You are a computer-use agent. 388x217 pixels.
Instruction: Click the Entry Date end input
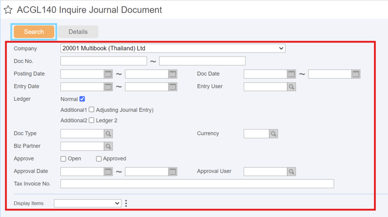pos(147,86)
